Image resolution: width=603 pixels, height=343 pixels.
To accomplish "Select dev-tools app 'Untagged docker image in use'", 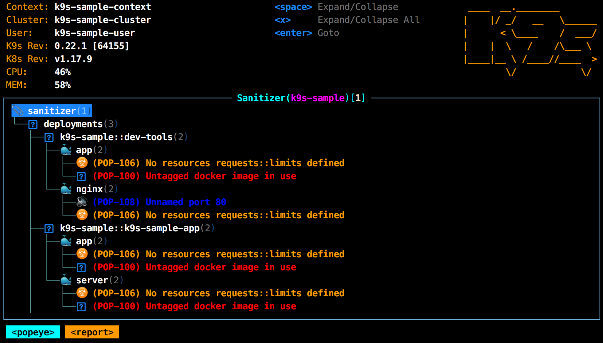I will click(194, 176).
